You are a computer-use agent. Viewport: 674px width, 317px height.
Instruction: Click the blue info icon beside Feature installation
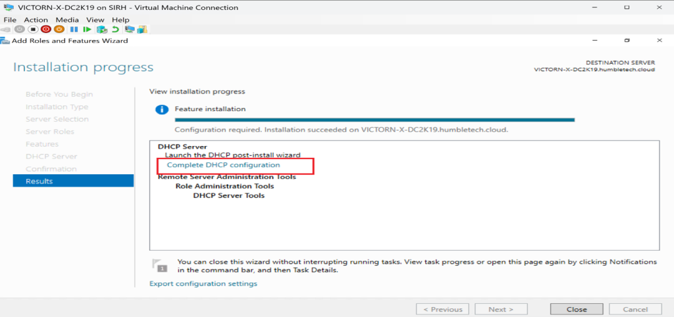pos(160,110)
